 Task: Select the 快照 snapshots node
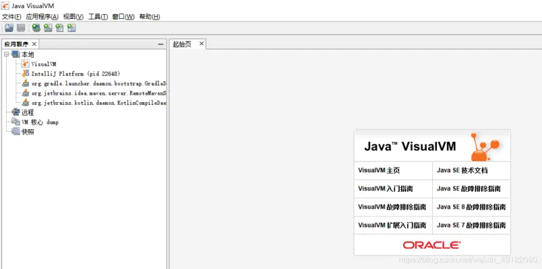coord(28,132)
